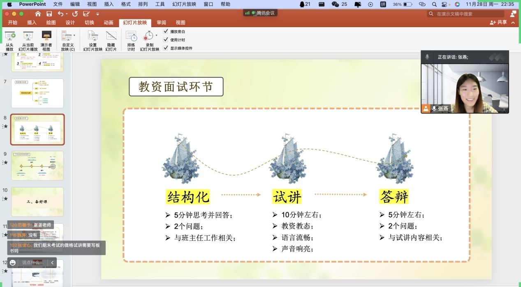Open 演示者视图 presenter view
The width and height of the screenshot is (521, 287).
46,36
